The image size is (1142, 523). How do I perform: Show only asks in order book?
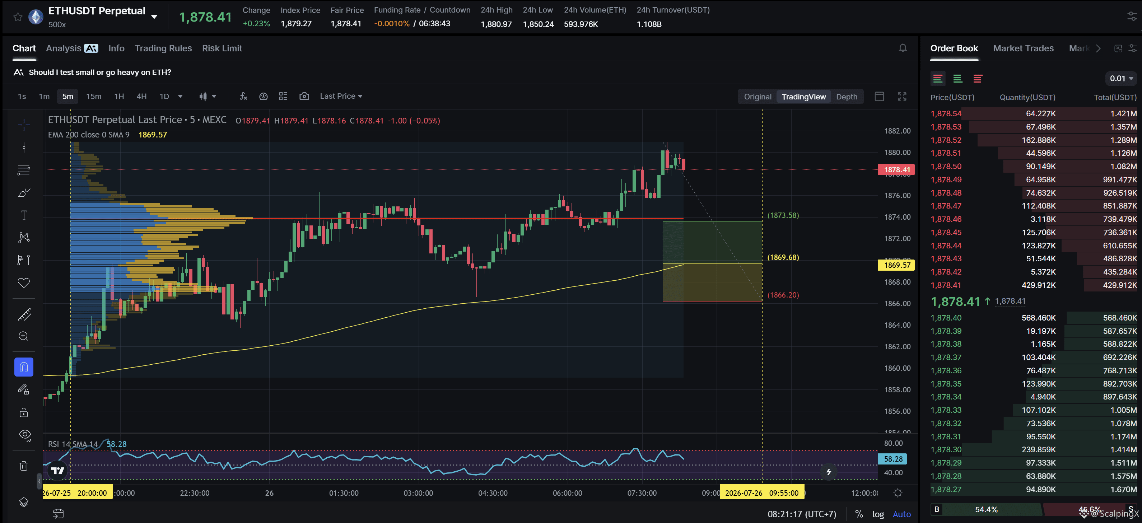978,79
